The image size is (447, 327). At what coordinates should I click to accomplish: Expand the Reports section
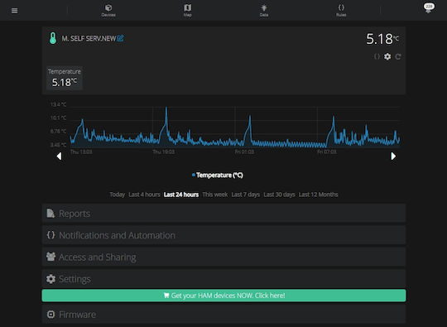click(x=223, y=214)
